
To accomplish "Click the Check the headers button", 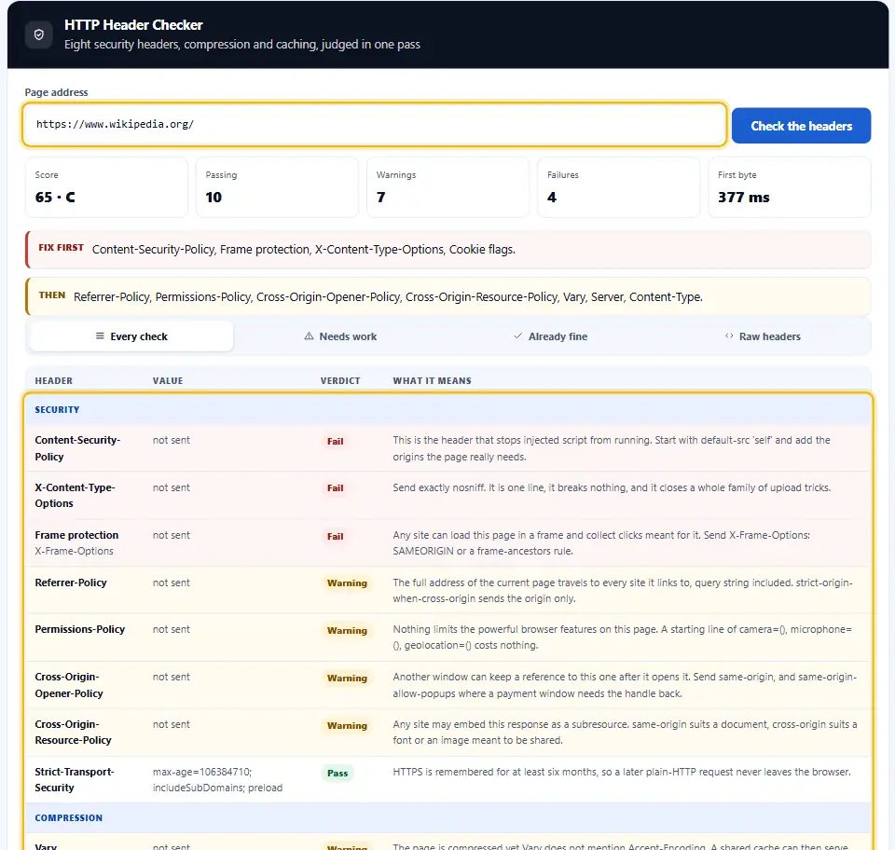I will [x=801, y=126].
